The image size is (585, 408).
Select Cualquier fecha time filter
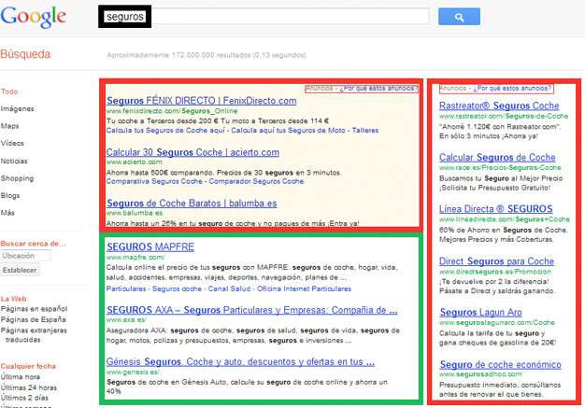28,366
